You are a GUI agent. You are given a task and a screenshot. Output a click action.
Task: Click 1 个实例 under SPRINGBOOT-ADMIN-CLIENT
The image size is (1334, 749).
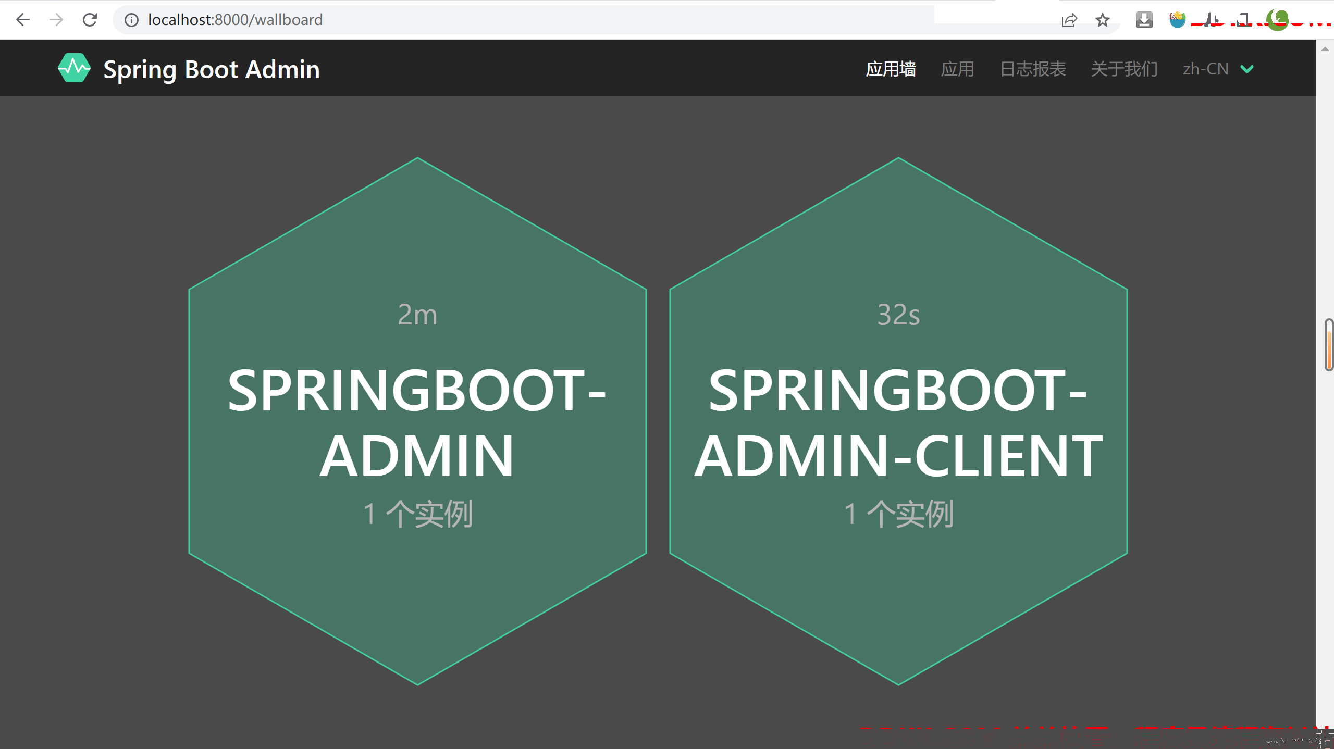tap(899, 514)
